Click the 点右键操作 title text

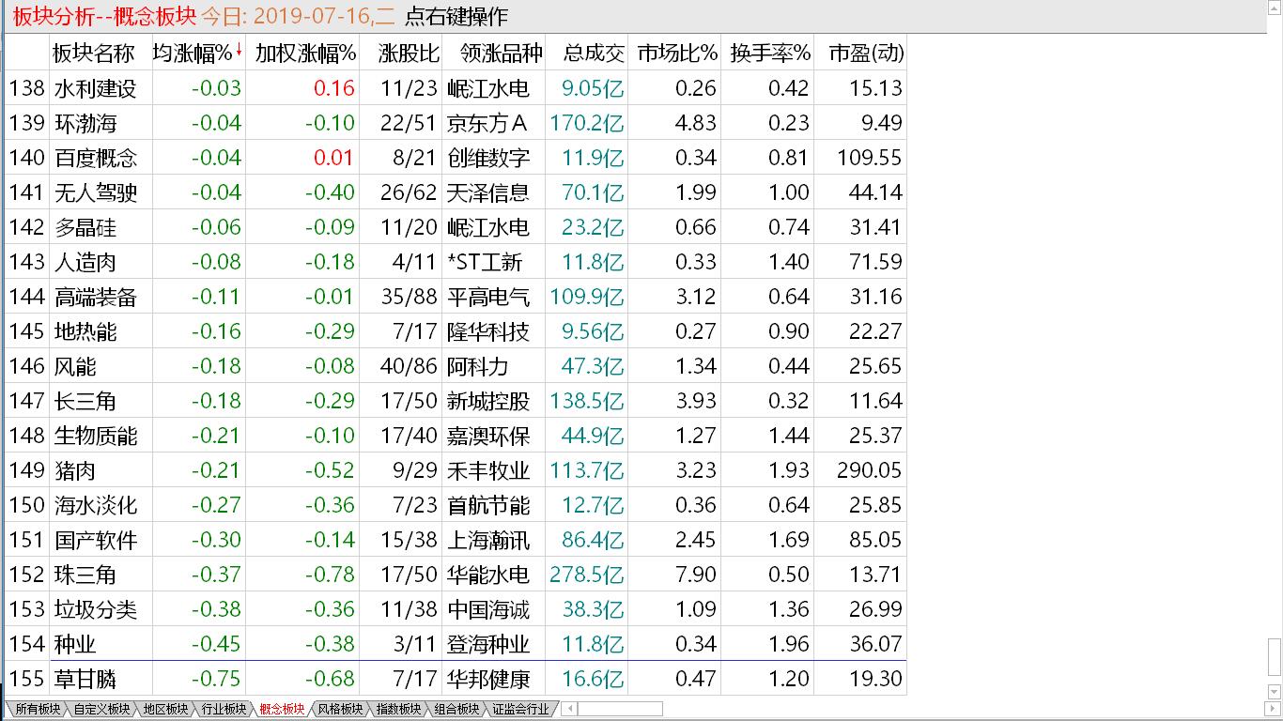pyautogui.click(x=456, y=16)
